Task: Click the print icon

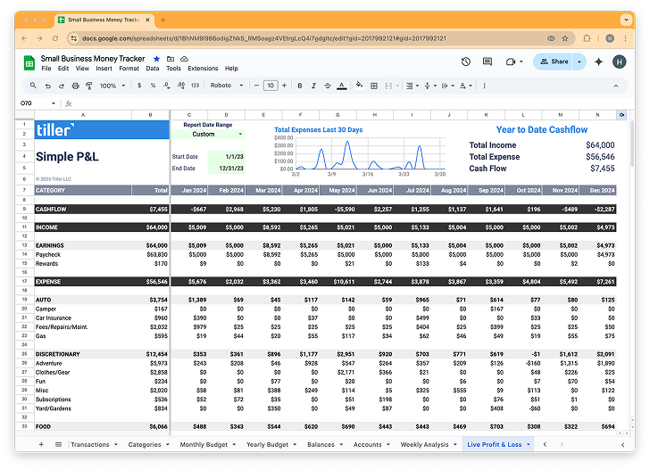Action: pyautogui.click(x=75, y=86)
